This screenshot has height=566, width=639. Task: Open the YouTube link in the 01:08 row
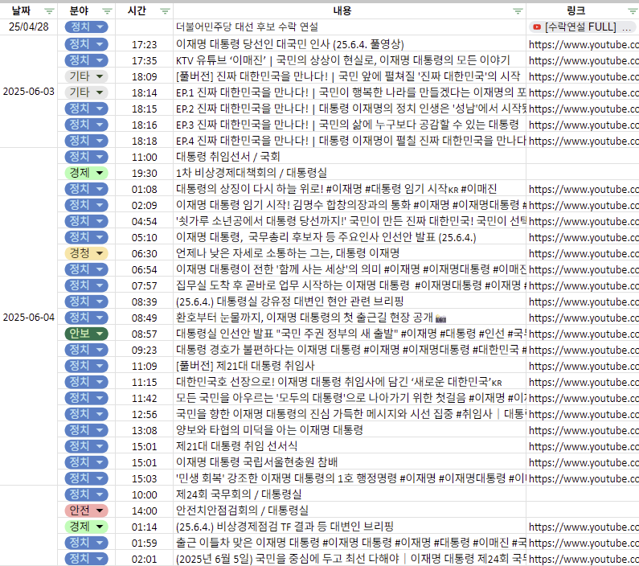pos(583,188)
